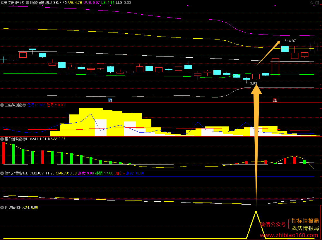This screenshot has height=240, width=322.
Task: Select the LS: 4.14 value
Action: point(108,3)
